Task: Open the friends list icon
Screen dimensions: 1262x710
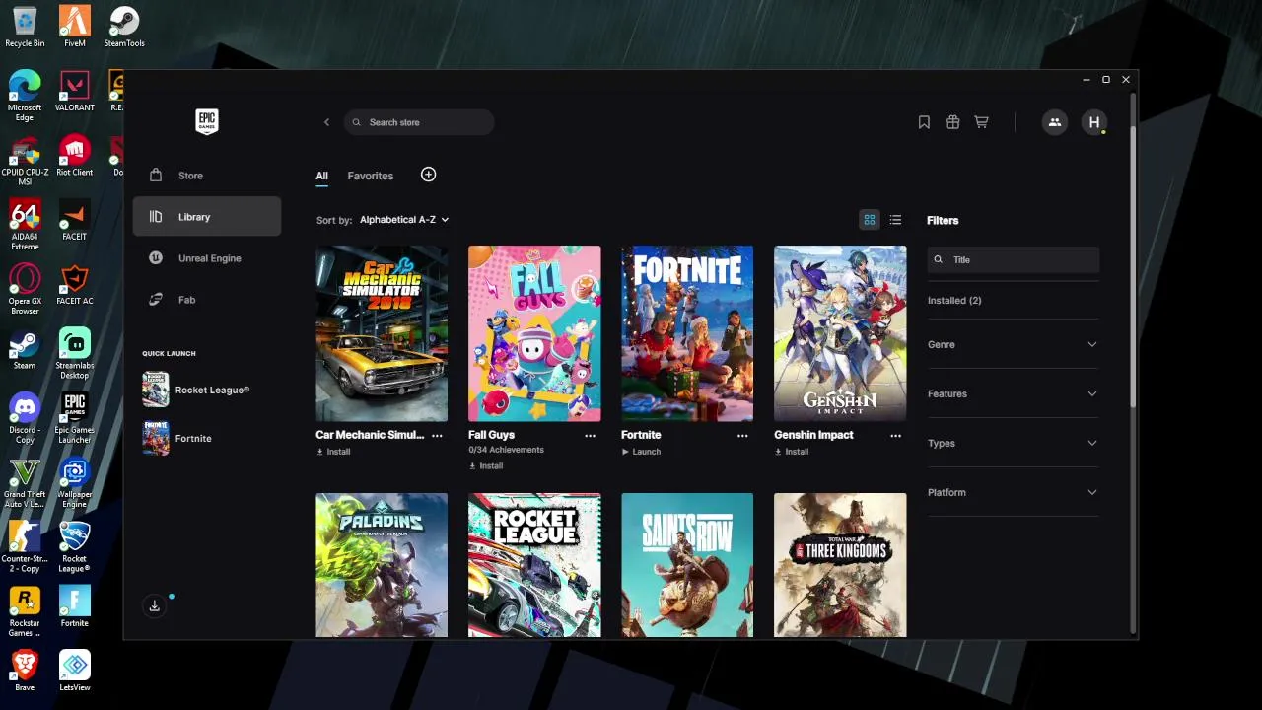Action: click(x=1054, y=122)
